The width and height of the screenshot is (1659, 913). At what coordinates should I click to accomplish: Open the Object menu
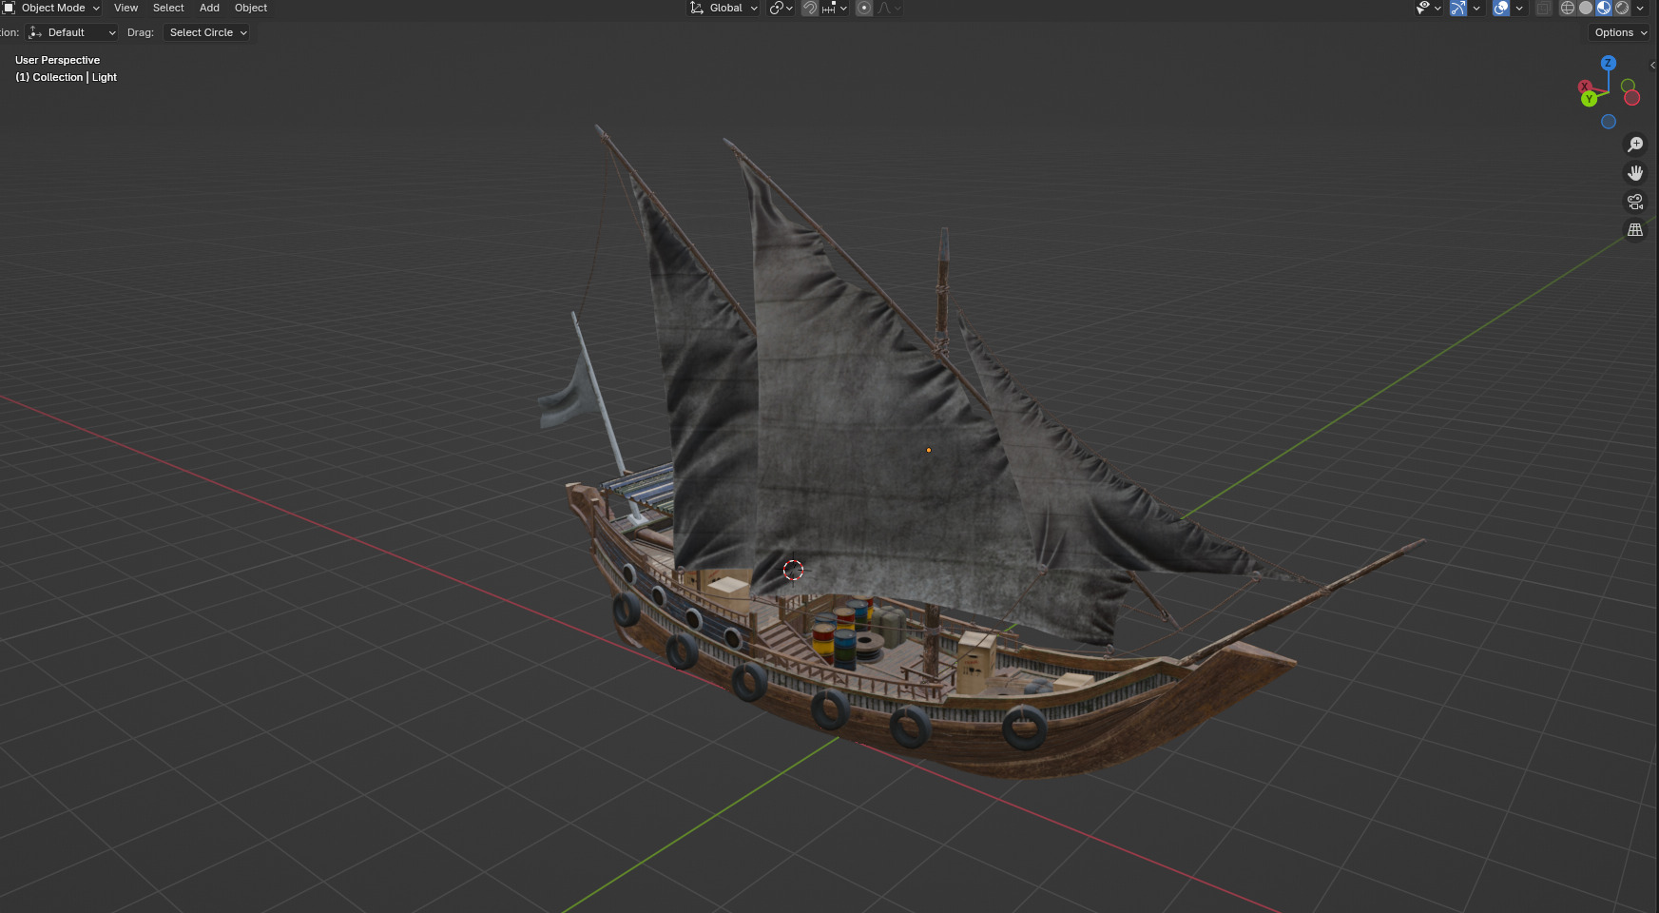251,8
